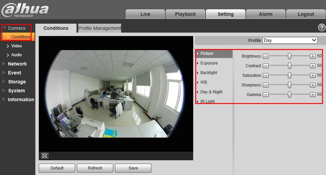This screenshot has width=326, height=175.
Task: Expand the Information section
Action: [21, 100]
